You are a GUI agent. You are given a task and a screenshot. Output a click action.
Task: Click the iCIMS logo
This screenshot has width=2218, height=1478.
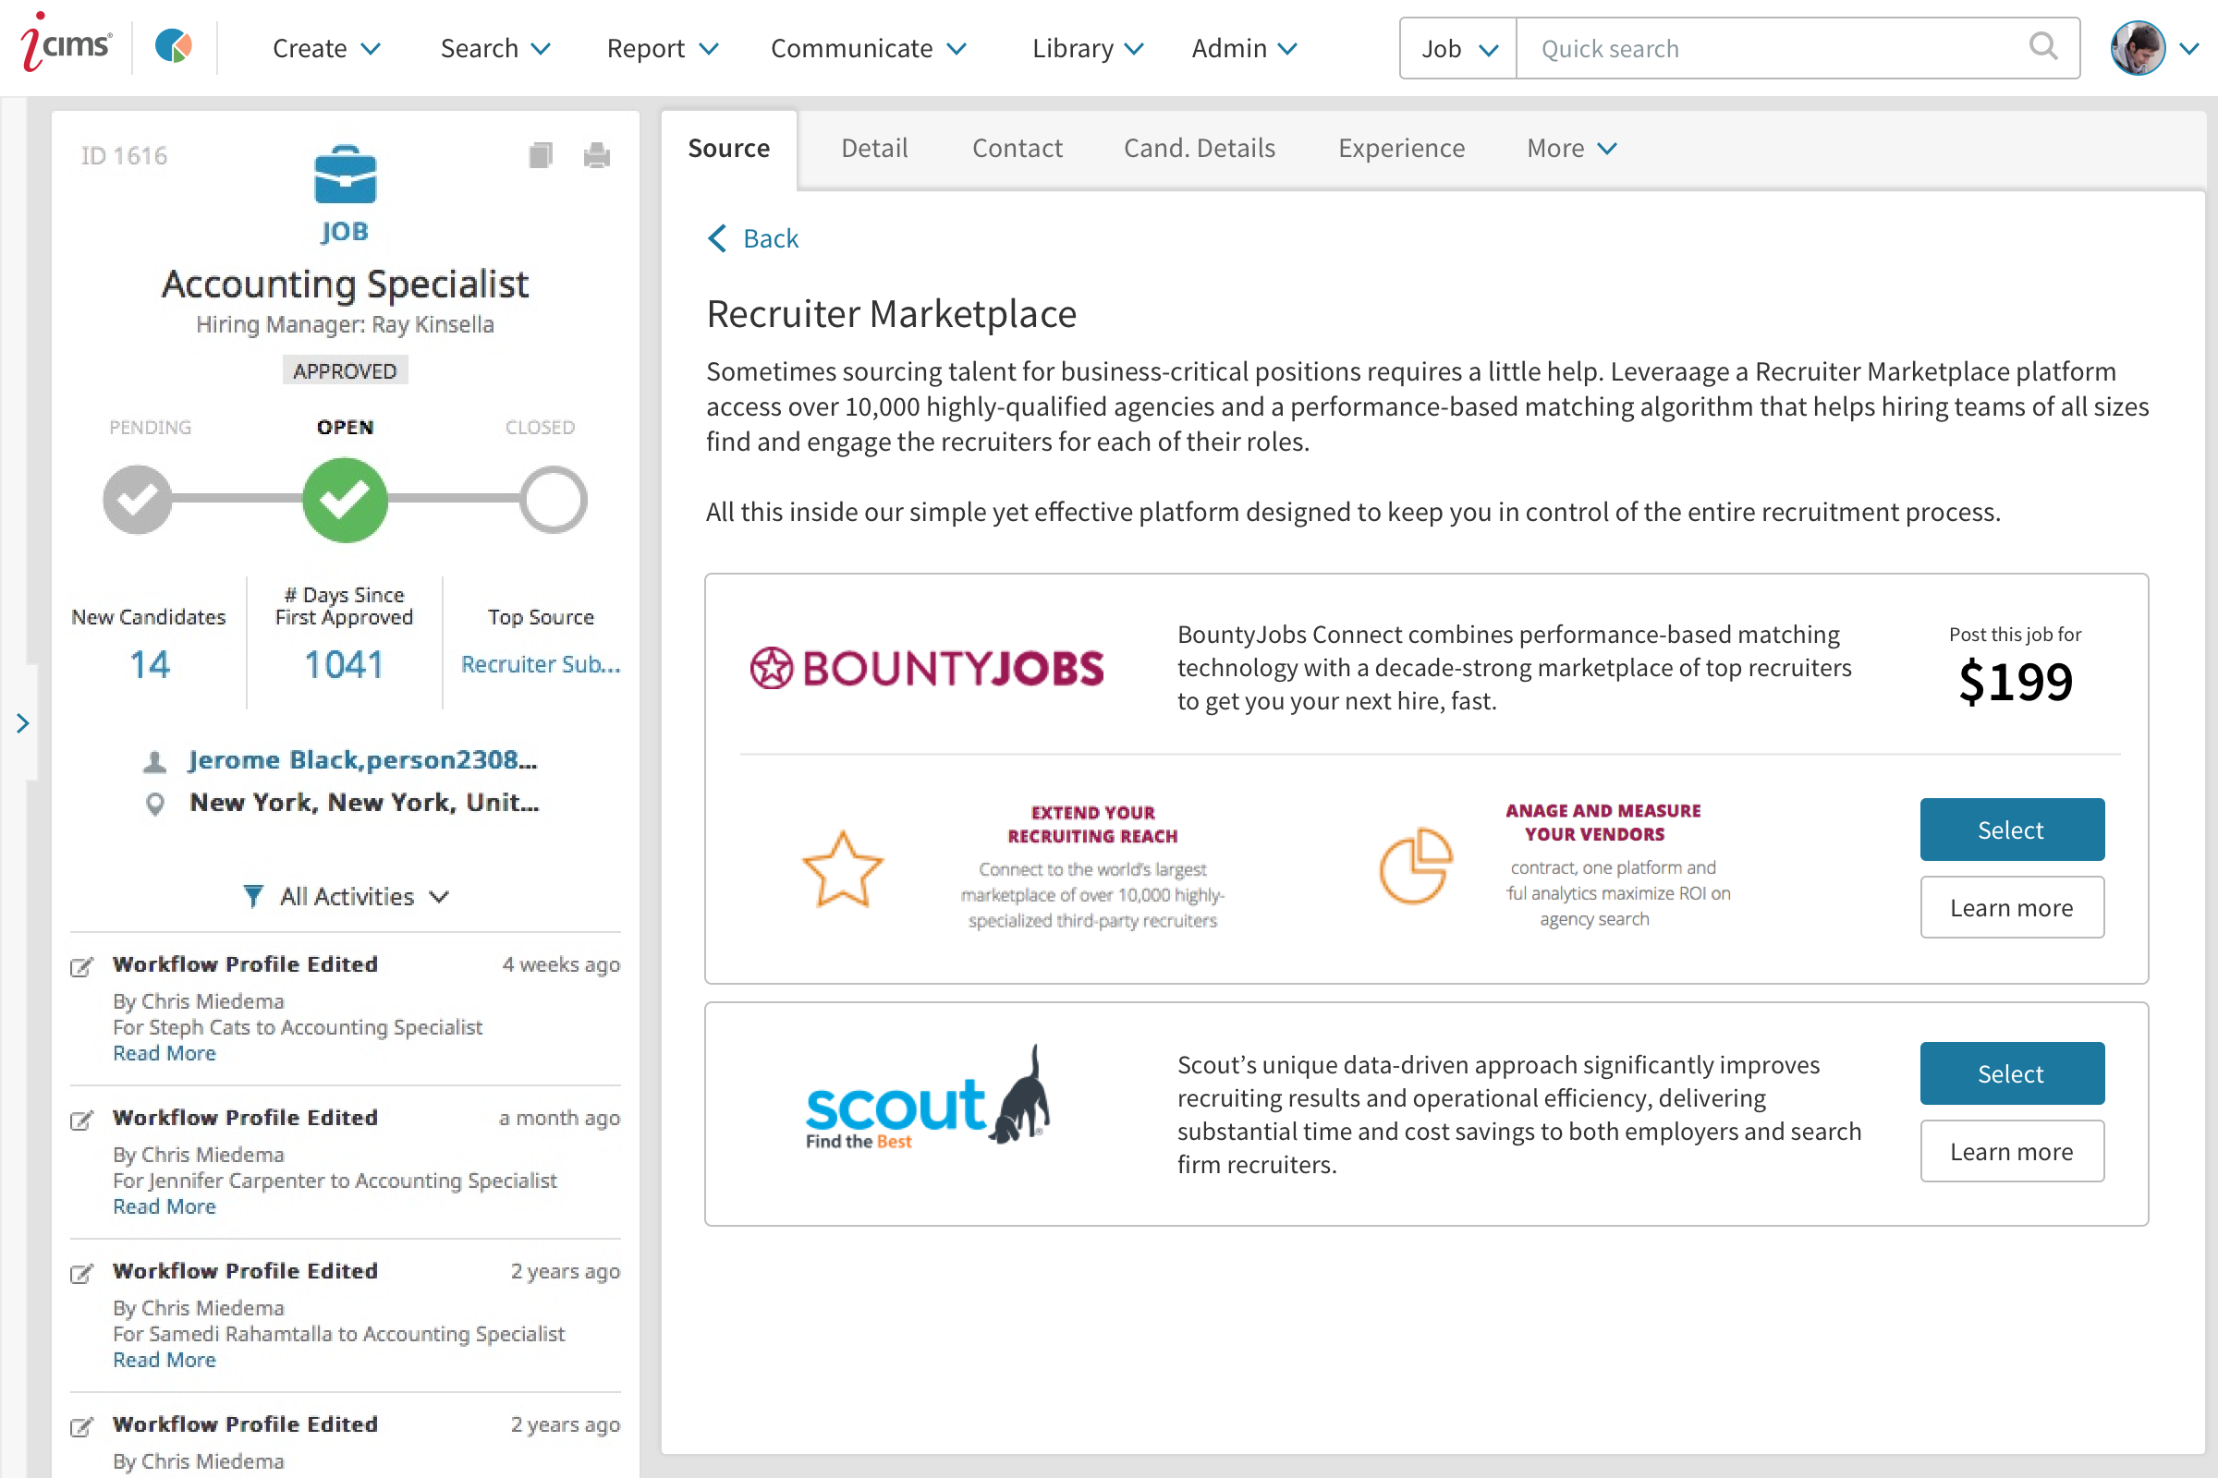[x=66, y=44]
